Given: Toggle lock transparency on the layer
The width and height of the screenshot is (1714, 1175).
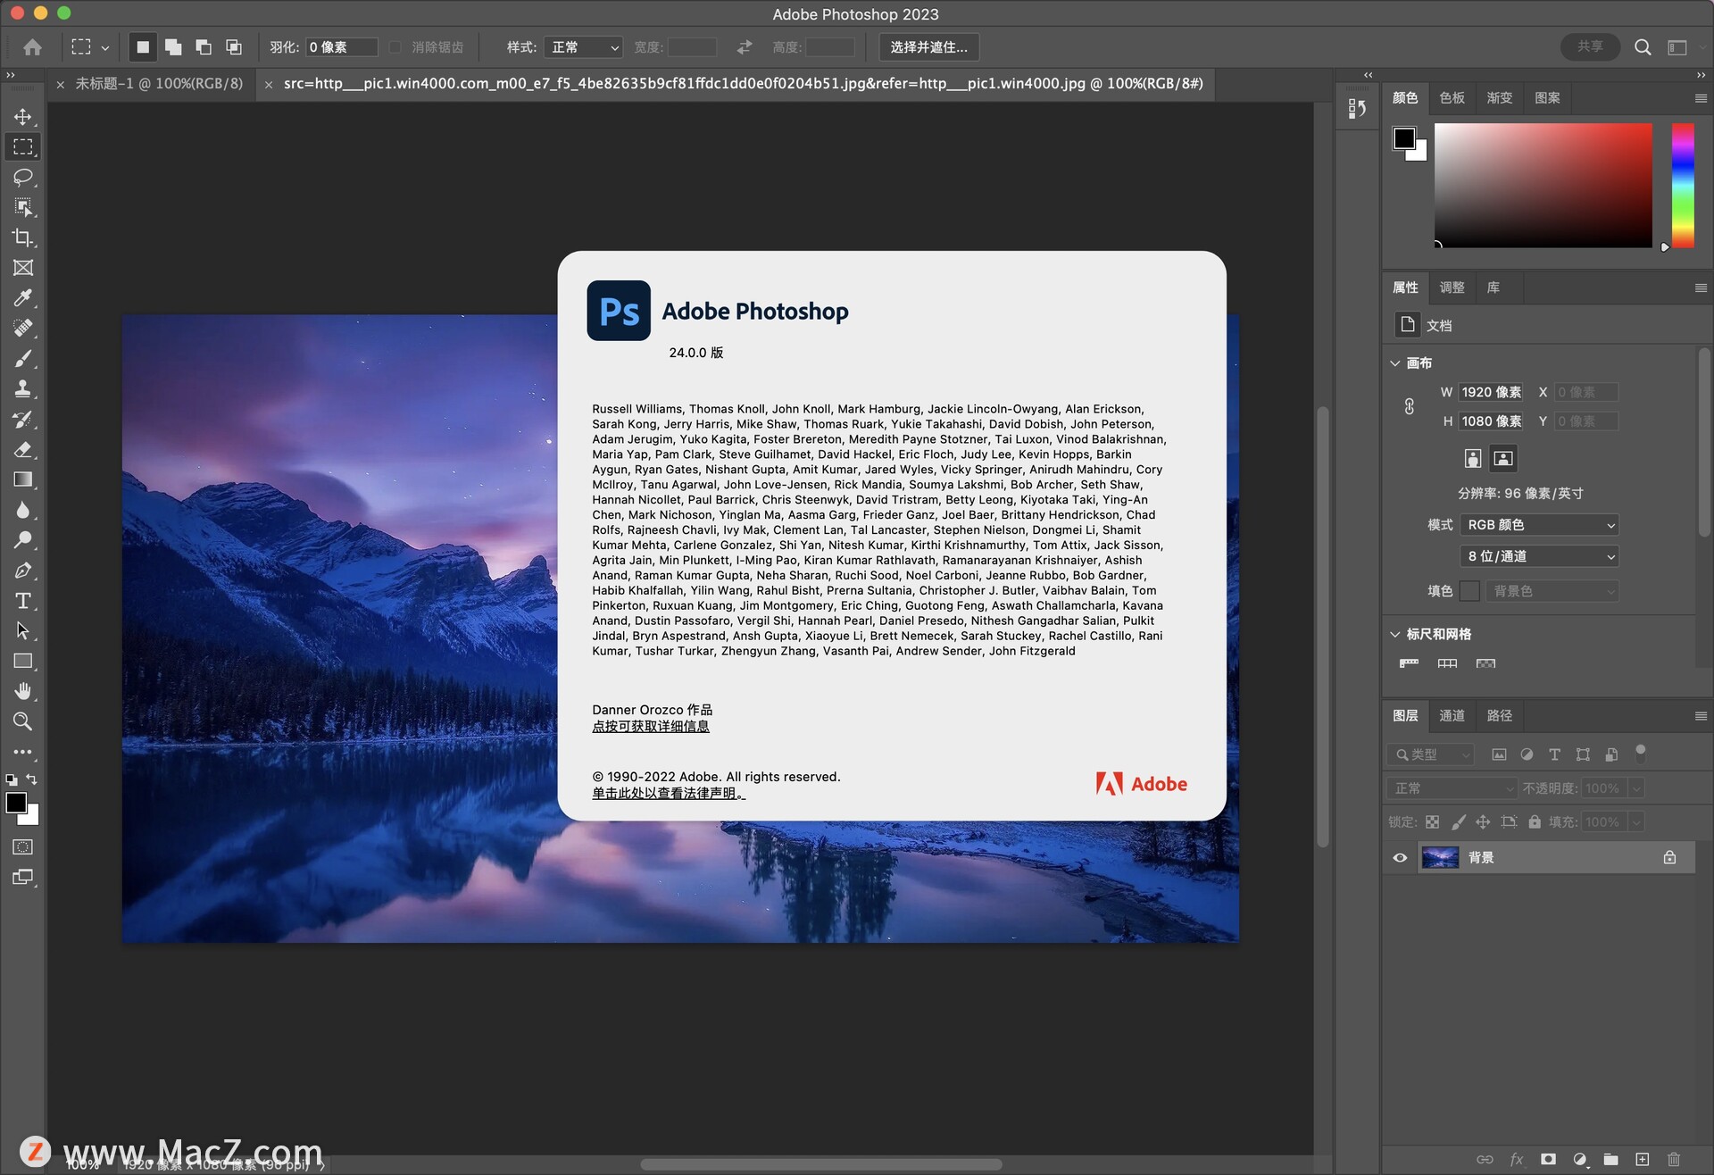Looking at the screenshot, I should 1432,821.
